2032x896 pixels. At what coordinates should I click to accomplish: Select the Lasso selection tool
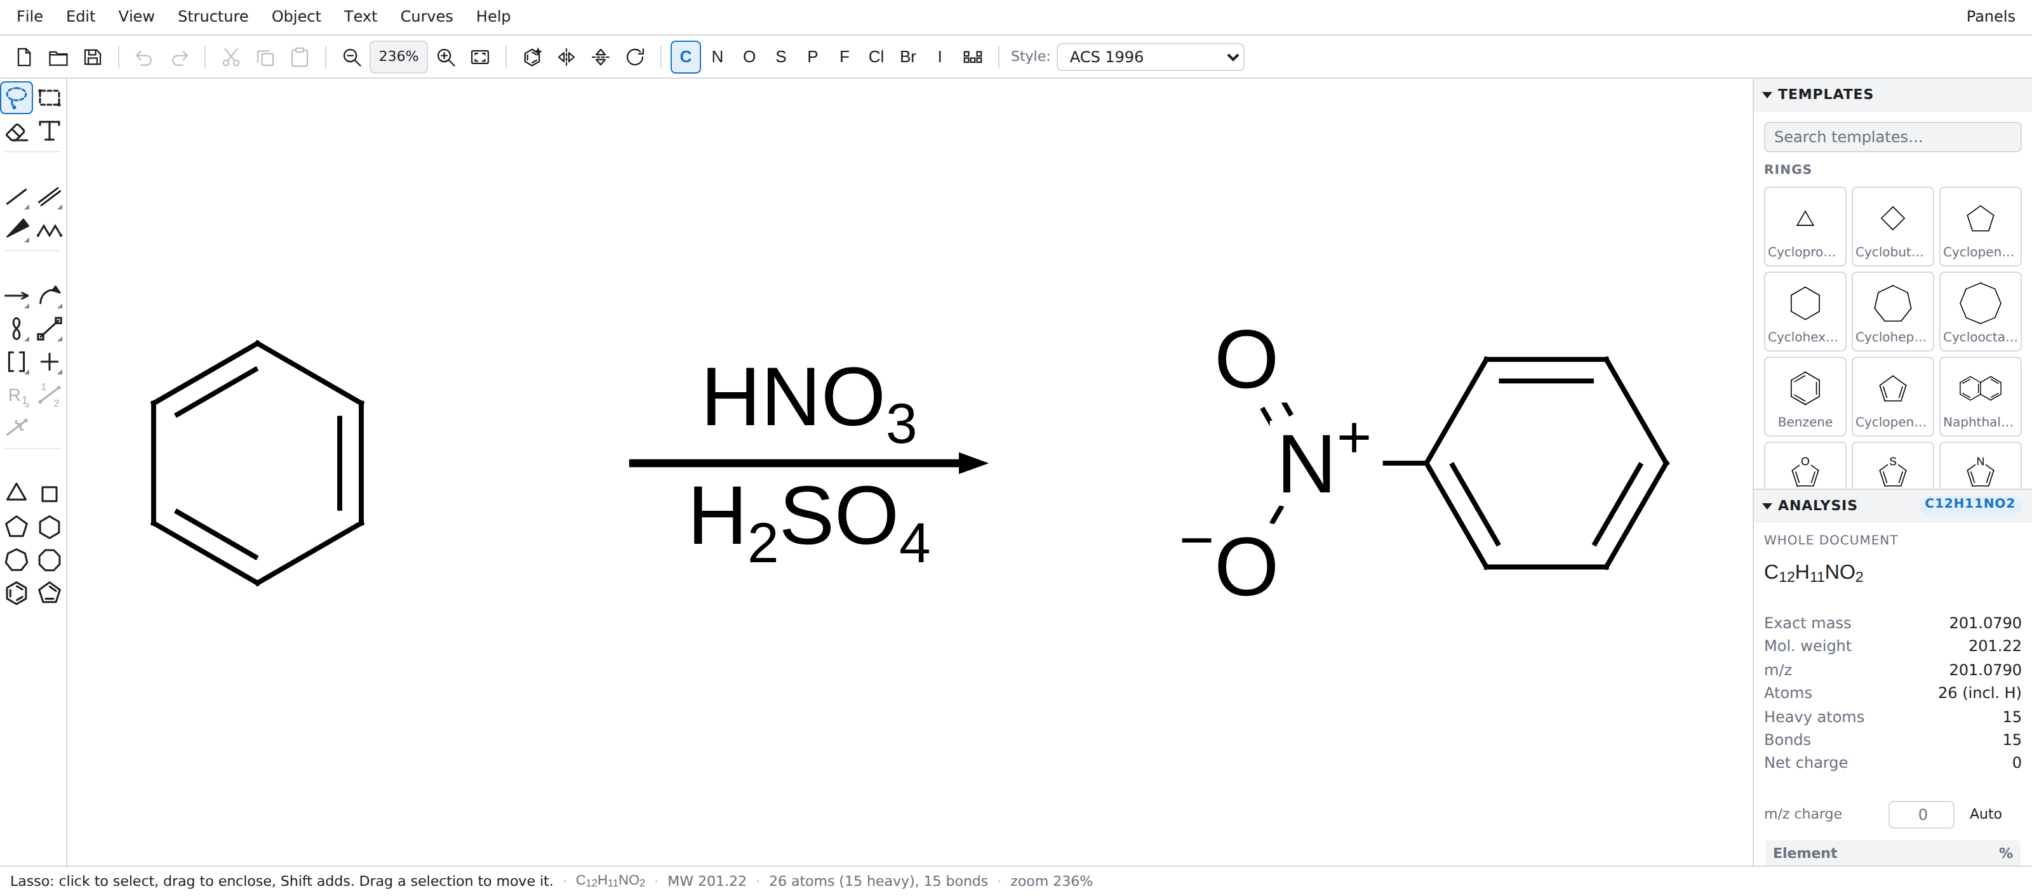tap(17, 98)
